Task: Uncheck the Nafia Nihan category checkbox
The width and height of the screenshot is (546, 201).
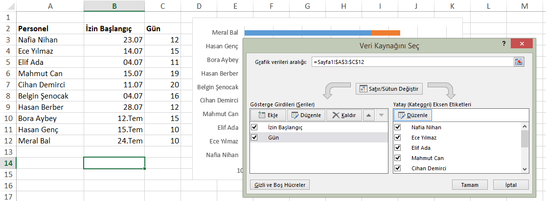Action: pyautogui.click(x=398, y=127)
